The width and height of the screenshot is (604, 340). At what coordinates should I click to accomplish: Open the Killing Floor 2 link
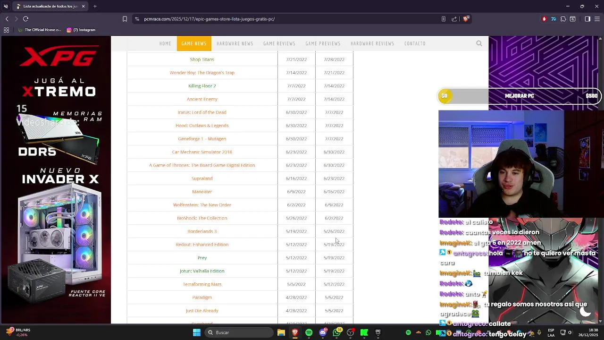[202, 86]
